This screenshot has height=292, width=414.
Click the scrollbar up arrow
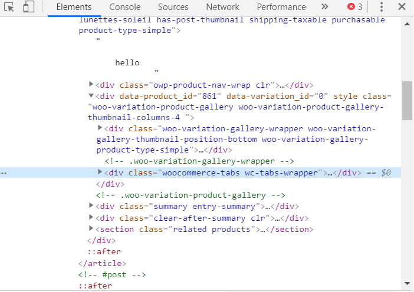click(407, 24)
